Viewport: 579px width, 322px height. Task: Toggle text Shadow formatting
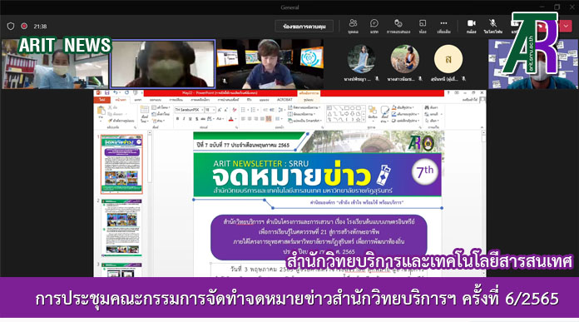click(x=197, y=118)
